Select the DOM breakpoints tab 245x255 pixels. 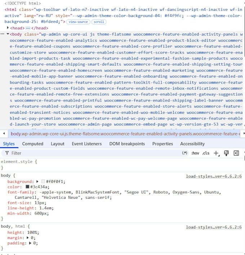click(x=127, y=144)
